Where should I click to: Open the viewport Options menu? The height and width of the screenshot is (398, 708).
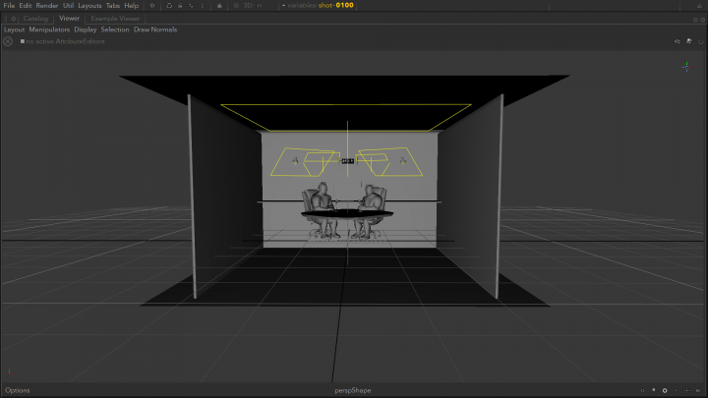[17, 390]
